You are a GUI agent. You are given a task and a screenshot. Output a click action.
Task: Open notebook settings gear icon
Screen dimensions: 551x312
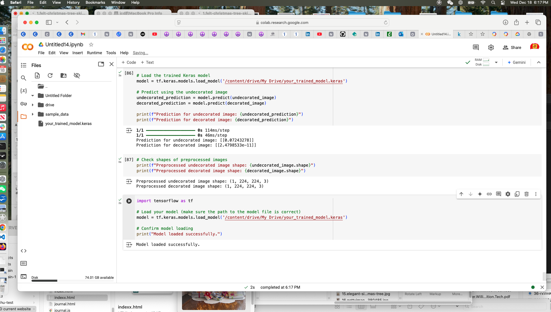[491, 47]
